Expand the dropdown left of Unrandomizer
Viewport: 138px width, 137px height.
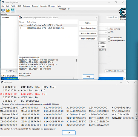(x=104, y=40)
